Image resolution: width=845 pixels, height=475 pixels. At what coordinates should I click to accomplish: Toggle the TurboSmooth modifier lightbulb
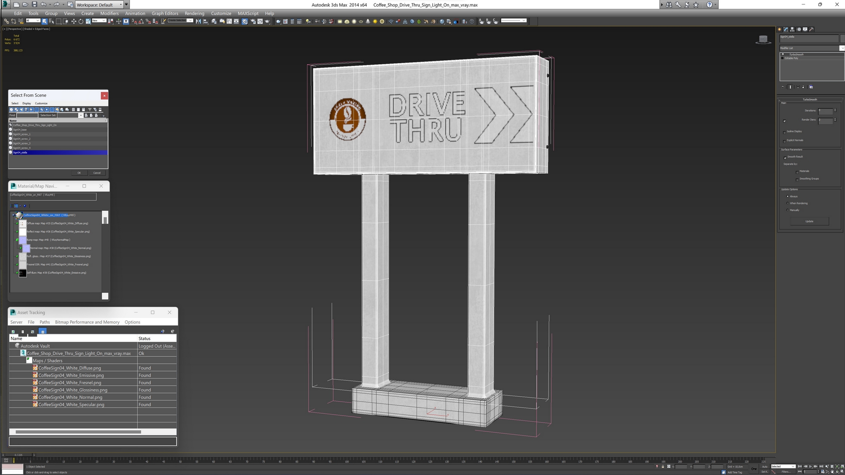[783, 55]
